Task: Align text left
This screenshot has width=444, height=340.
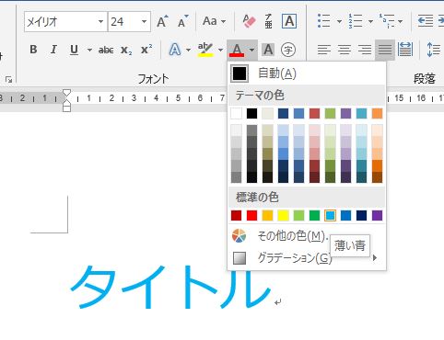Action: tap(324, 50)
